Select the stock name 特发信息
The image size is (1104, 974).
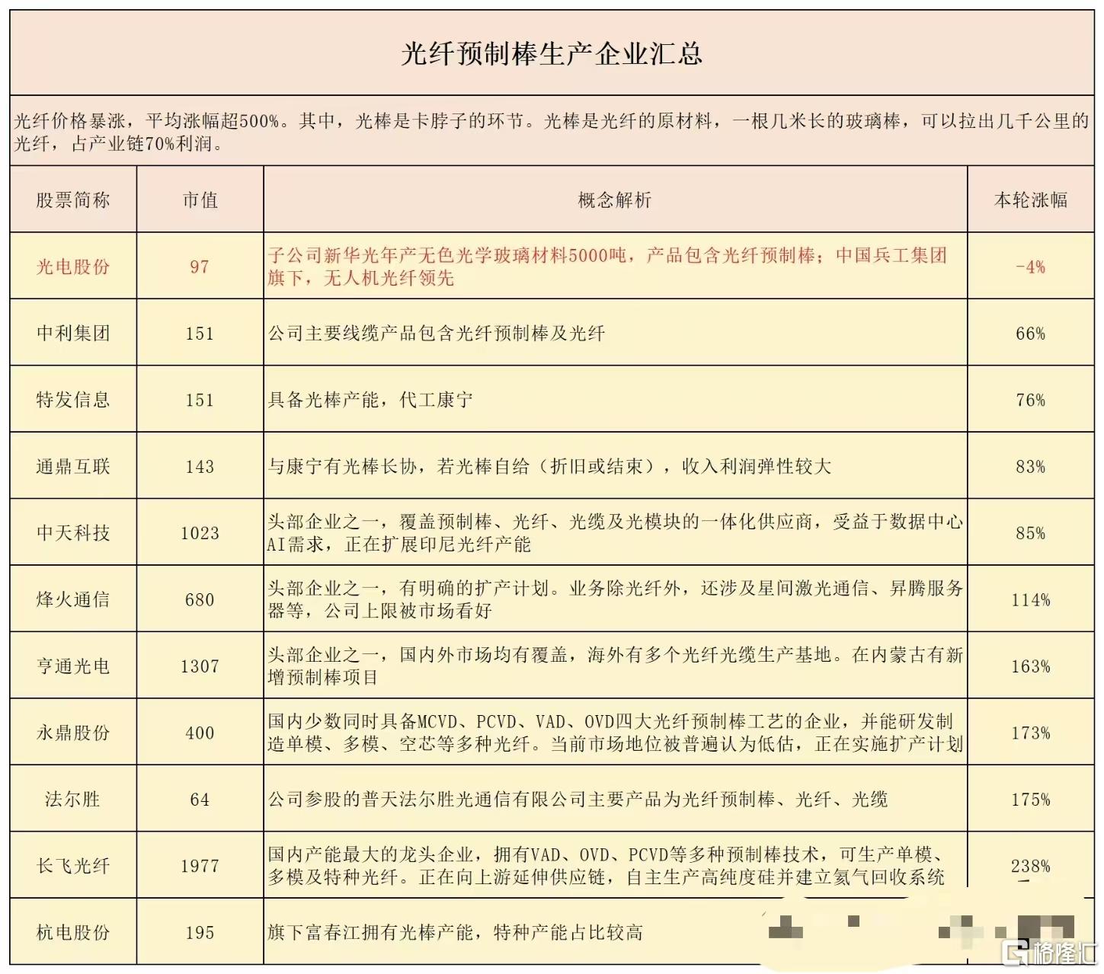[73, 400]
